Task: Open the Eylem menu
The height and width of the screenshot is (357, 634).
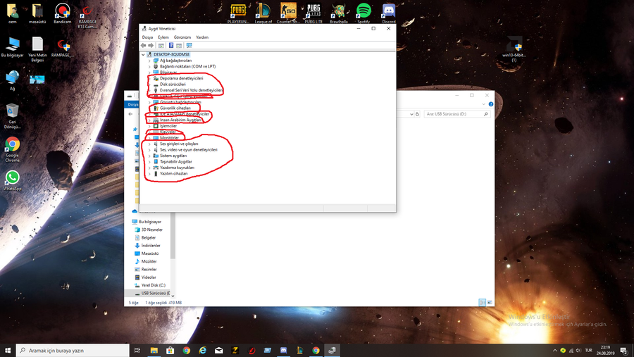Action: tap(163, 37)
